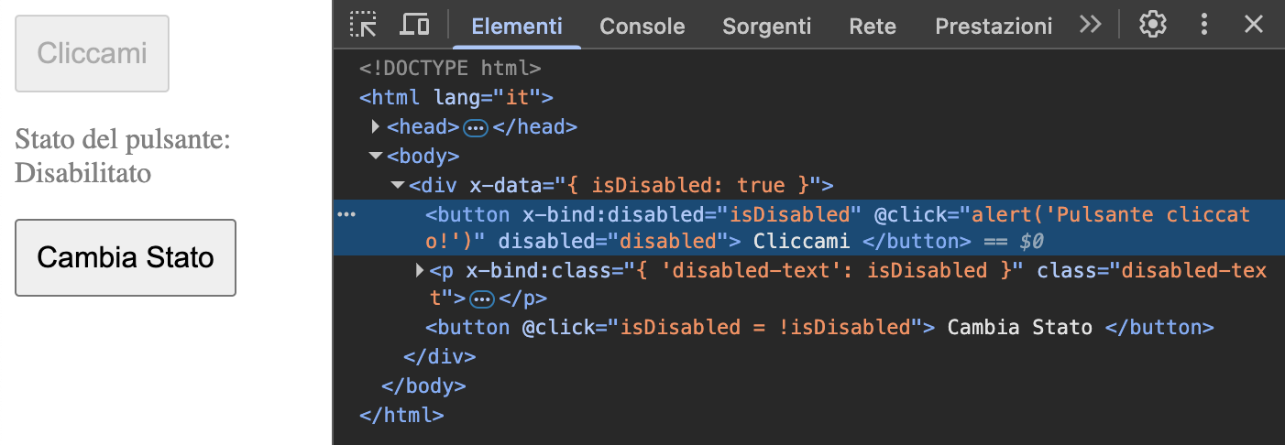Open the DevTools three-dot options menu
This screenshot has height=445, width=1285.
[1204, 25]
